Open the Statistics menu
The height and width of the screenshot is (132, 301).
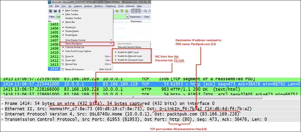coord(98,6)
